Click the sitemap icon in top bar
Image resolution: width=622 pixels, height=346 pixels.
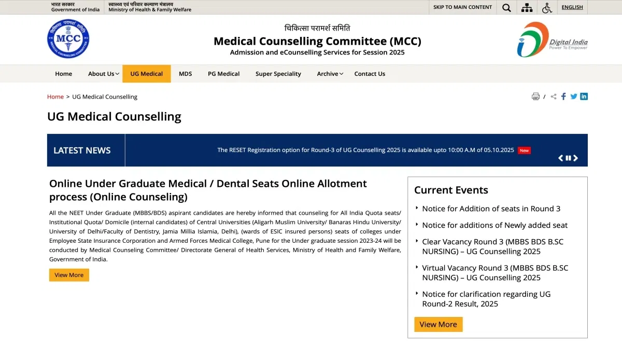click(527, 7)
